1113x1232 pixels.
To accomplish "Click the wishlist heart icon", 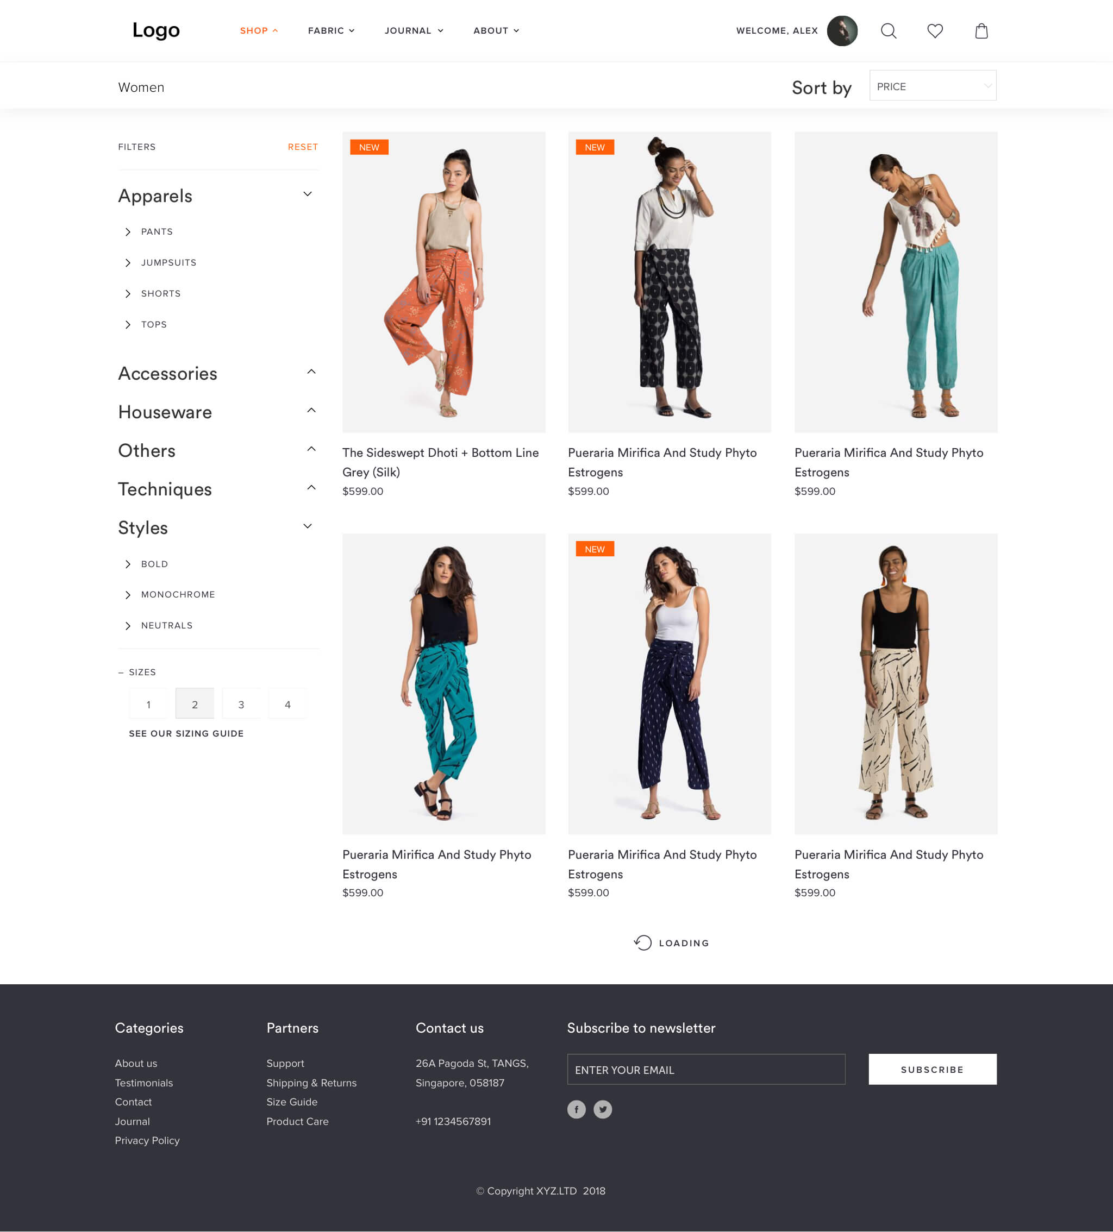I will pos(935,30).
